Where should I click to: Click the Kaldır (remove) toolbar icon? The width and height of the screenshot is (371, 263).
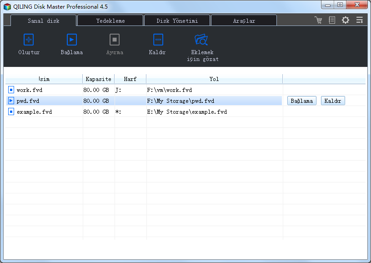click(158, 40)
